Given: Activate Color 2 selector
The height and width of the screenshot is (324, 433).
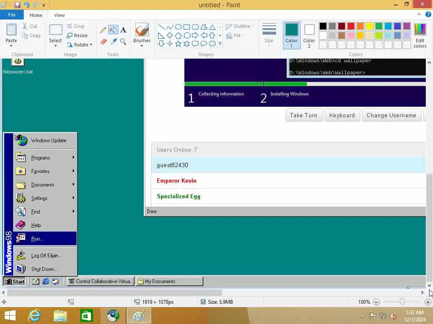Looking at the screenshot, I should (x=309, y=35).
